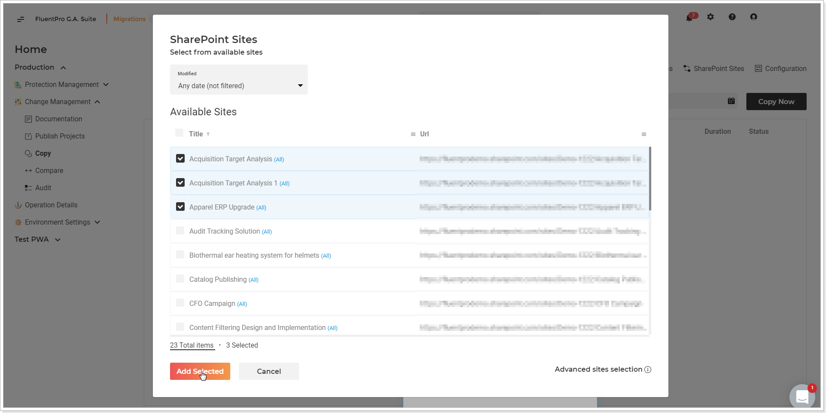The height and width of the screenshot is (413, 826).
Task: Open the Title column menu icon
Action: 413,134
